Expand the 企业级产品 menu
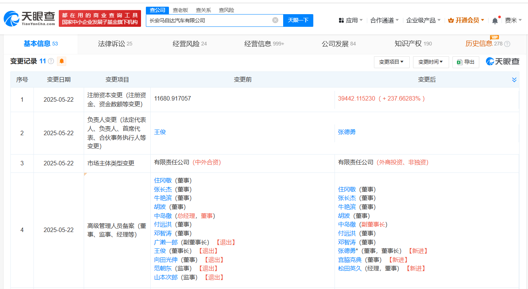The height and width of the screenshot is (289, 528). 423,20
